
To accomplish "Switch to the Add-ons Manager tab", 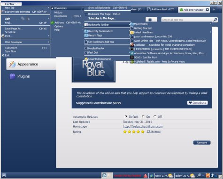I will click(194, 10).
